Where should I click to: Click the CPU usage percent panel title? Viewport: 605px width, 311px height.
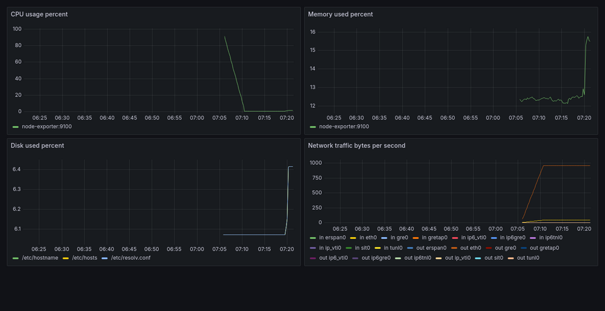(x=39, y=14)
